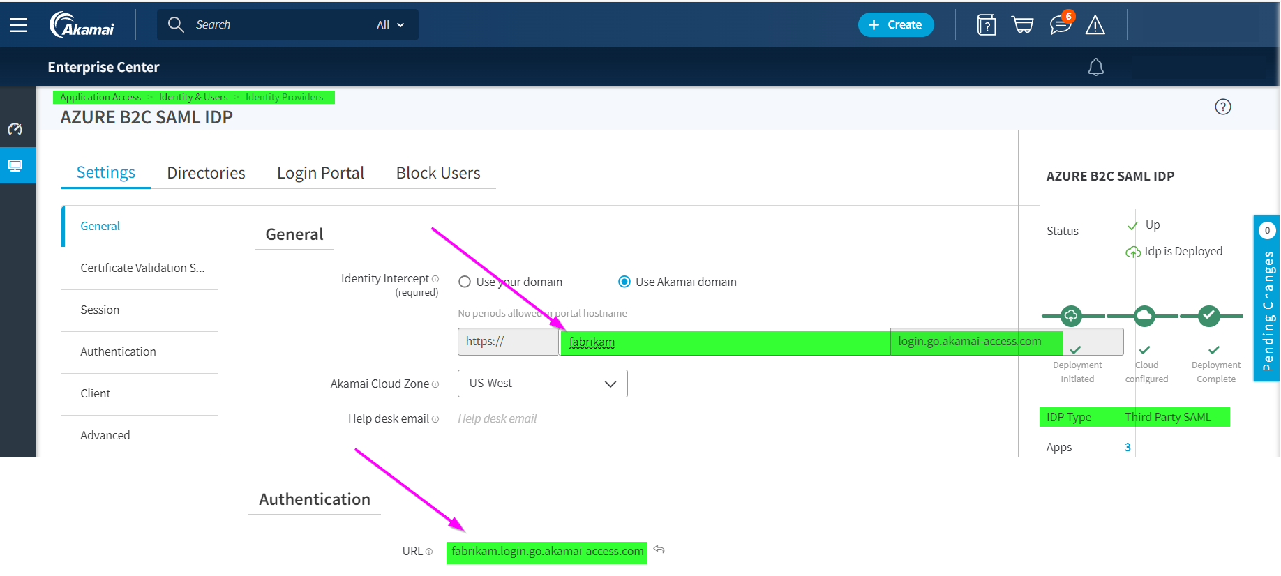Select the monitor icon in sidebar
Screen dimensions: 1281x576
click(x=15, y=165)
